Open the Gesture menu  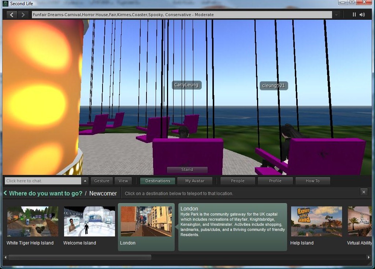[102, 181]
